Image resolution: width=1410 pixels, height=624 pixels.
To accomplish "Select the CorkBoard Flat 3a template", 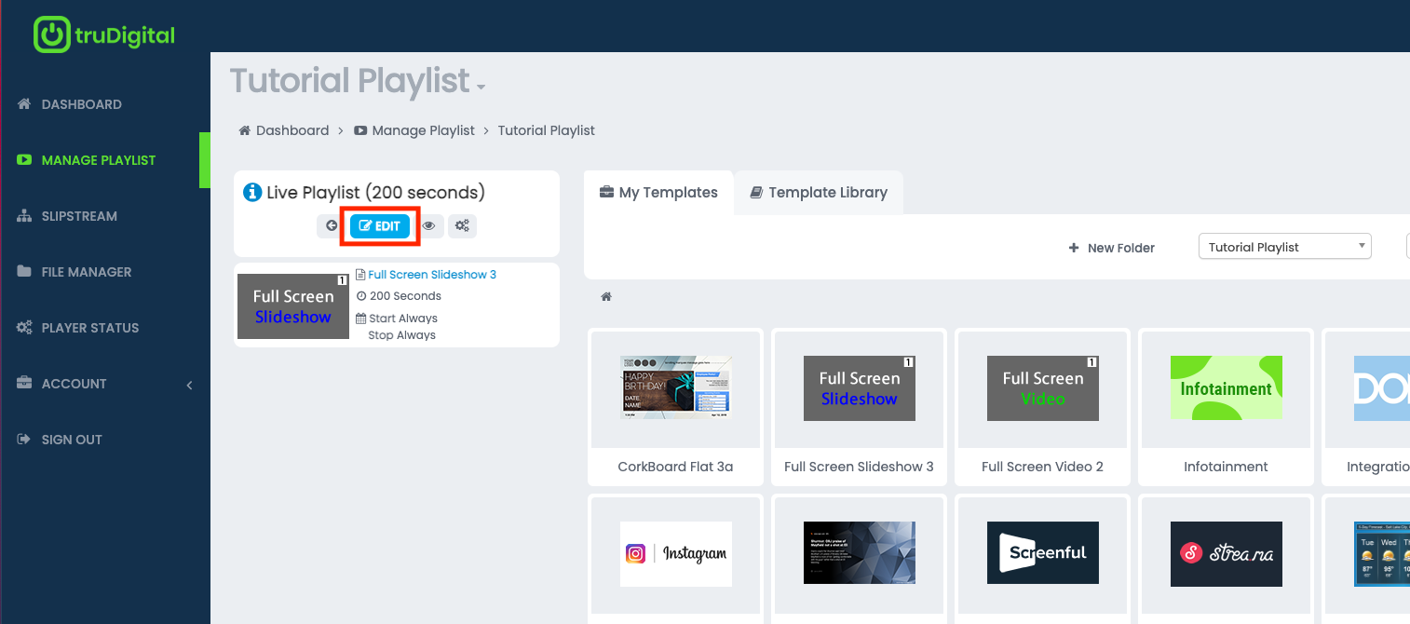I will 675,407.
